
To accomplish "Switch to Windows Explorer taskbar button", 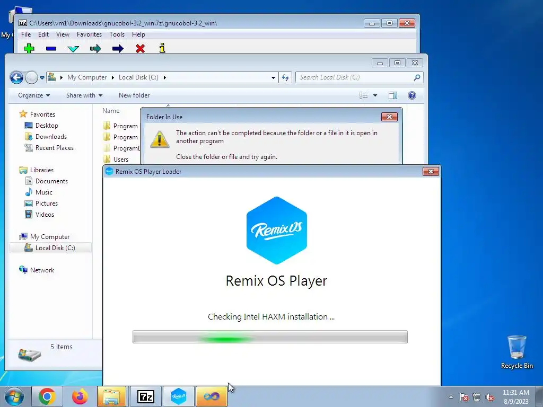I will point(112,396).
